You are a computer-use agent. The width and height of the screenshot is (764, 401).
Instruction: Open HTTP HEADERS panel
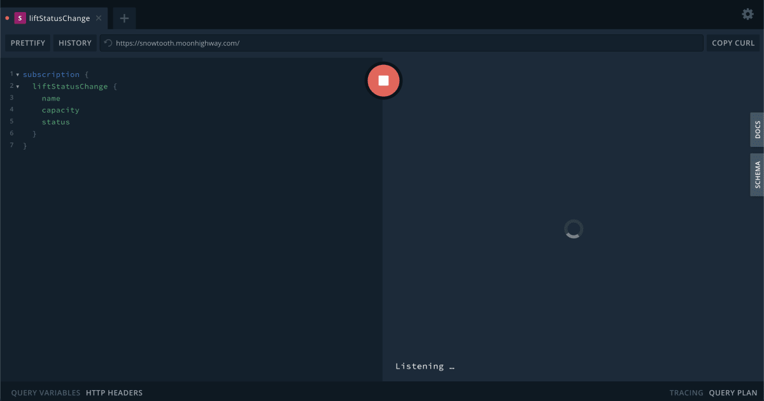tap(115, 393)
